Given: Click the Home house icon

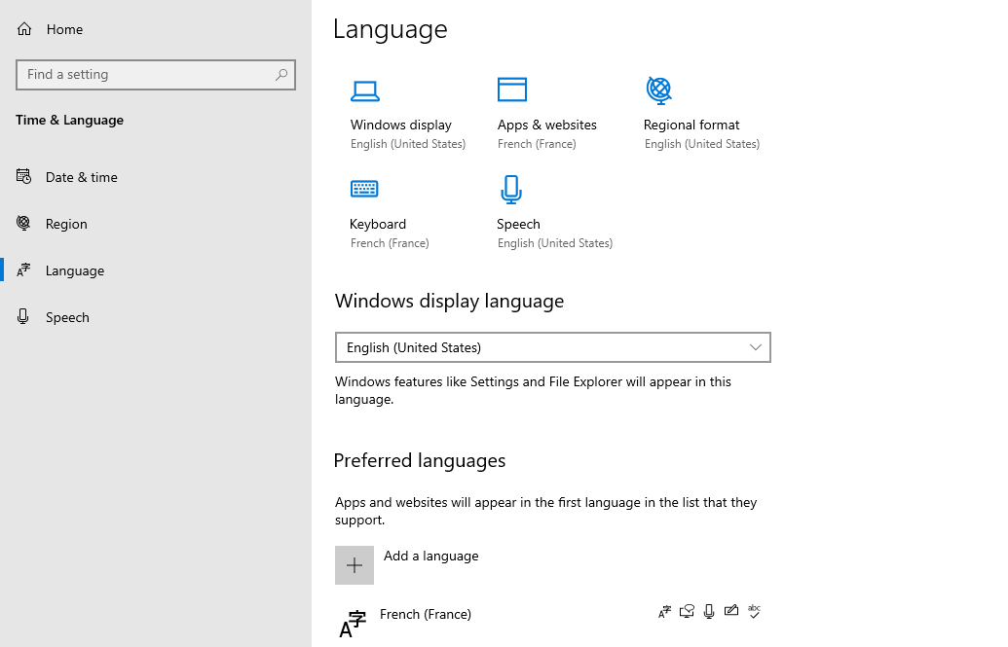Looking at the screenshot, I should point(24,29).
